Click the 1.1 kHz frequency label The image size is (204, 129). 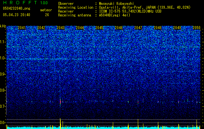coord(3,42)
